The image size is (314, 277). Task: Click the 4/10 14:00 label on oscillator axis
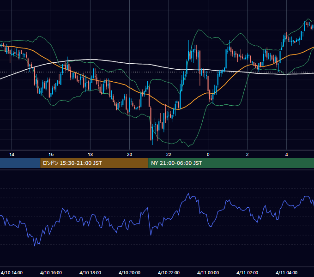tap(12, 272)
